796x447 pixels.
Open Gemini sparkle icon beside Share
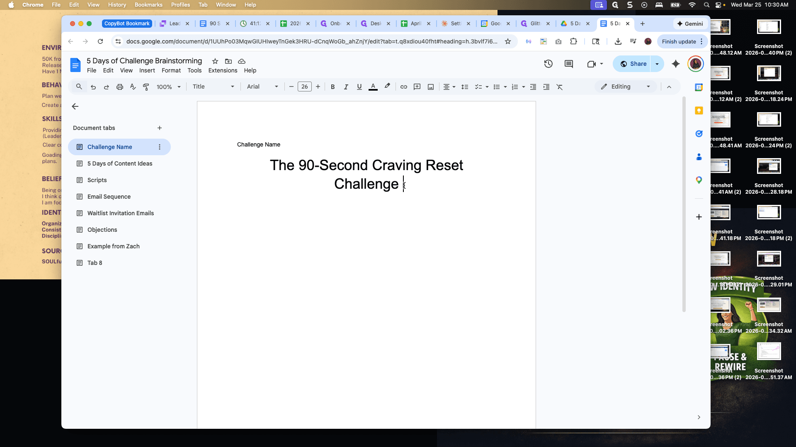click(x=676, y=64)
